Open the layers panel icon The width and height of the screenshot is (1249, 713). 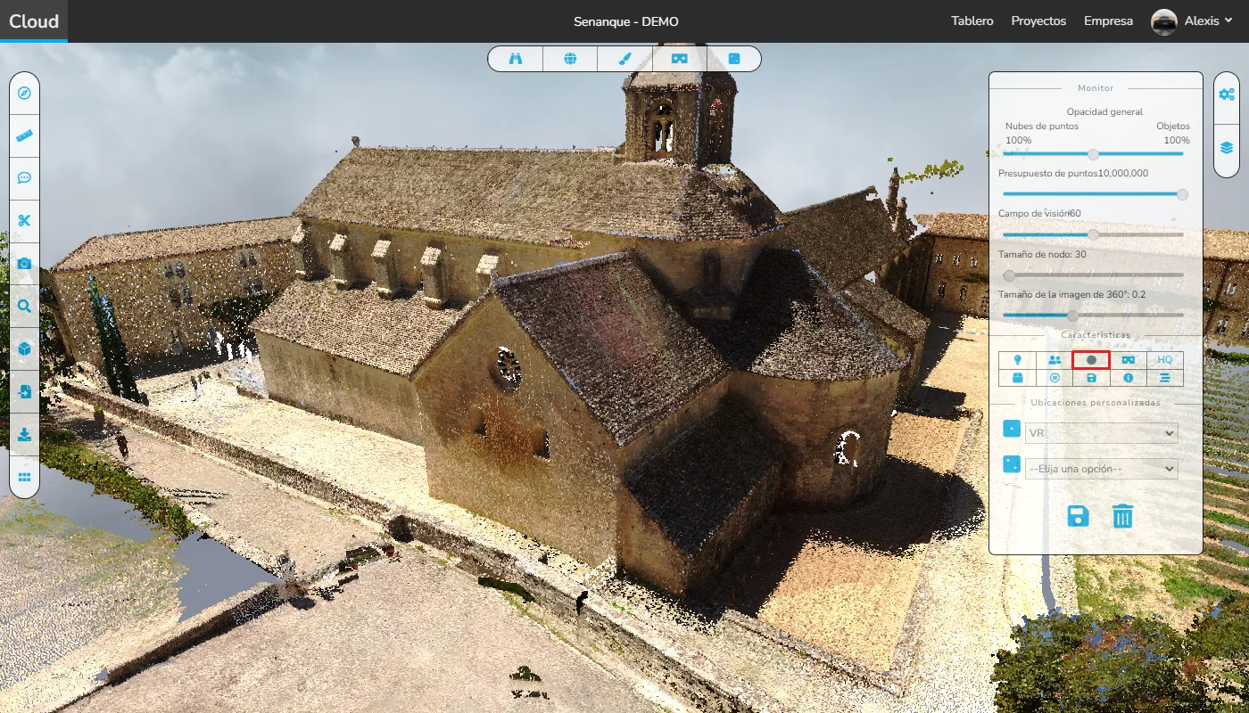point(1227,148)
